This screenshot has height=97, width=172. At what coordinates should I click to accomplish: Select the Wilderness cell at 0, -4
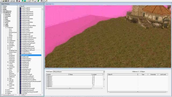[x=75, y=79]
